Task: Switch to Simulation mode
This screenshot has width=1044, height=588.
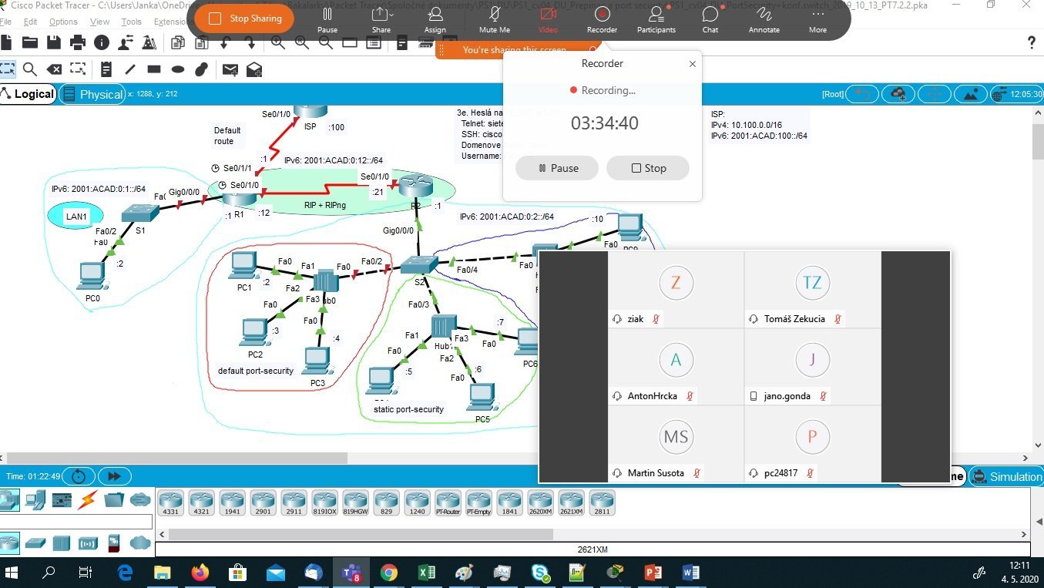Action: 1007,476
